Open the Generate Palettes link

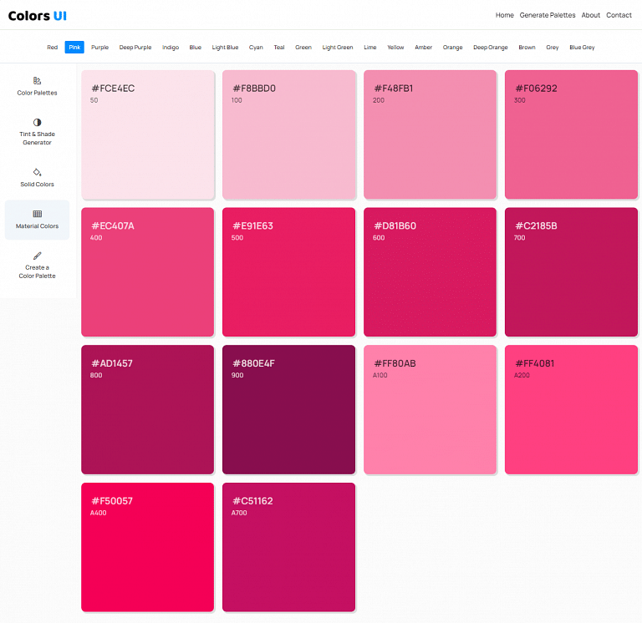pyautogui.click(x=548, y=15)
